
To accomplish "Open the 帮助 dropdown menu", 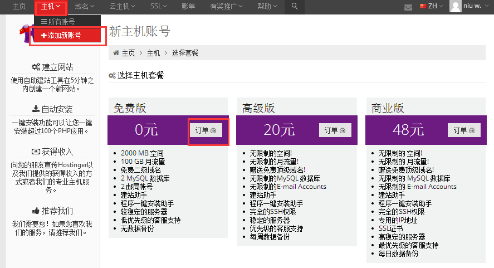I will pos(268,7).
